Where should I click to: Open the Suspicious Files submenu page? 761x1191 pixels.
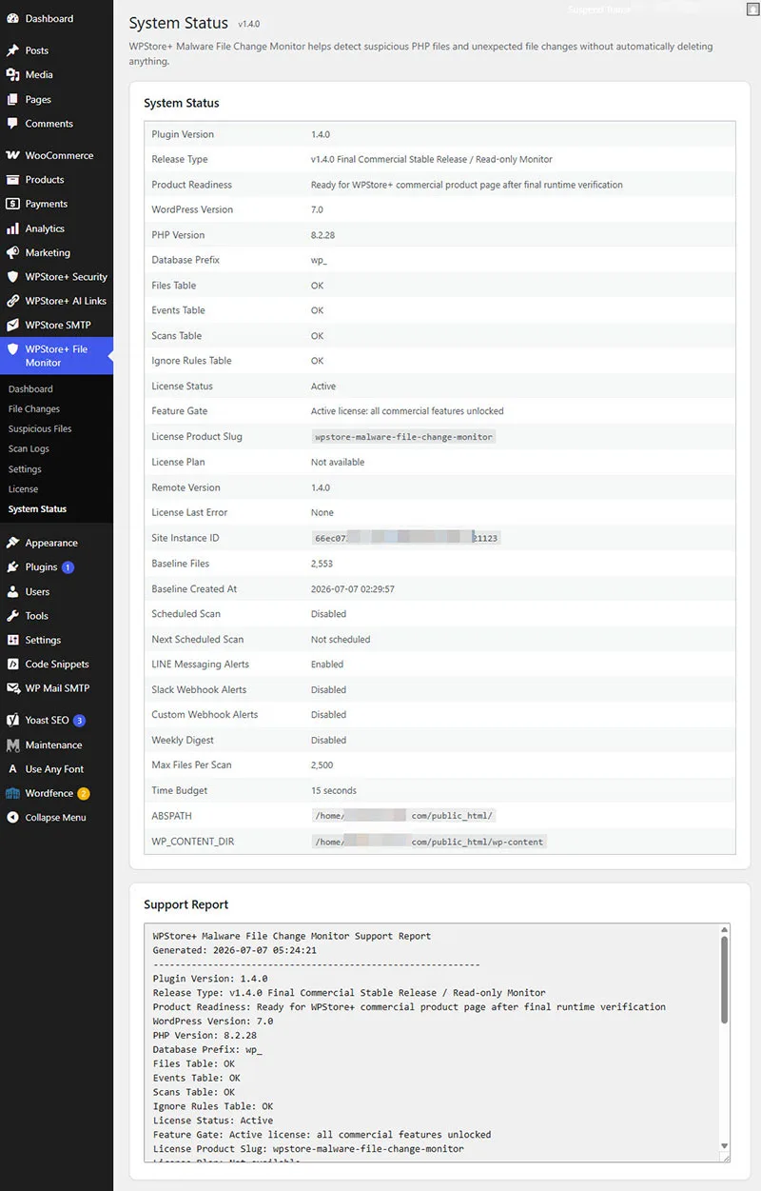pos(40,428)
